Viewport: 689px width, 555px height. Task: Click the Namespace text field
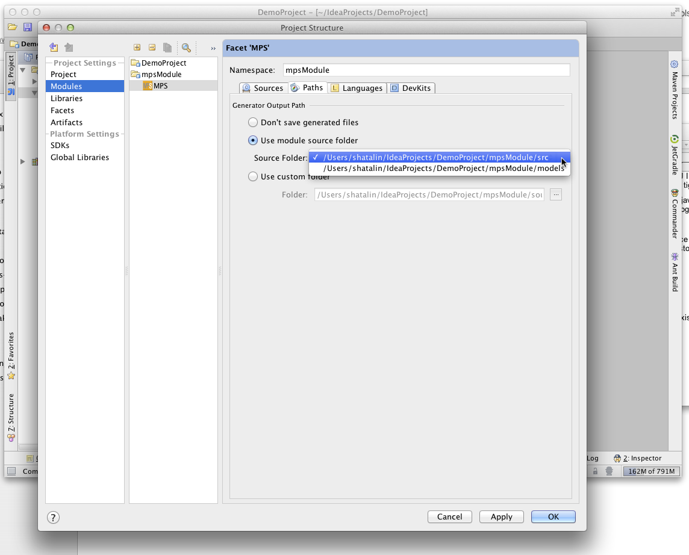coord(426,70)
